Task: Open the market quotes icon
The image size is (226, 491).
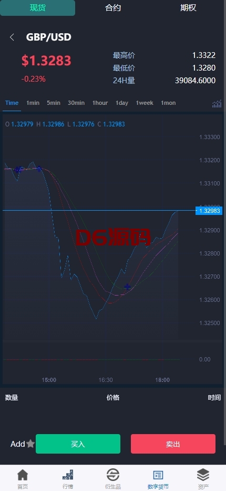Action: point(68,475)
